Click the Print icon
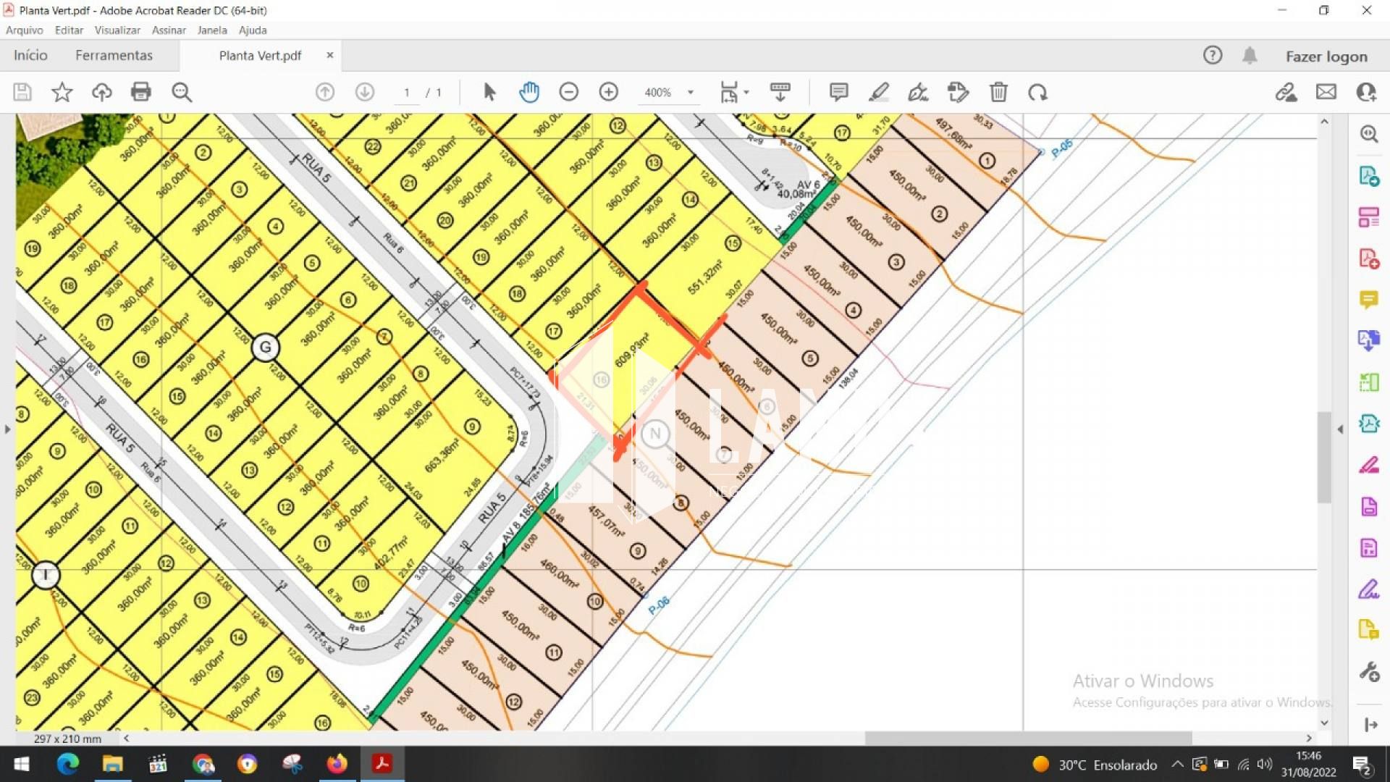The height and width of the screenshot is (782, 1390). (x=141, y=92)
